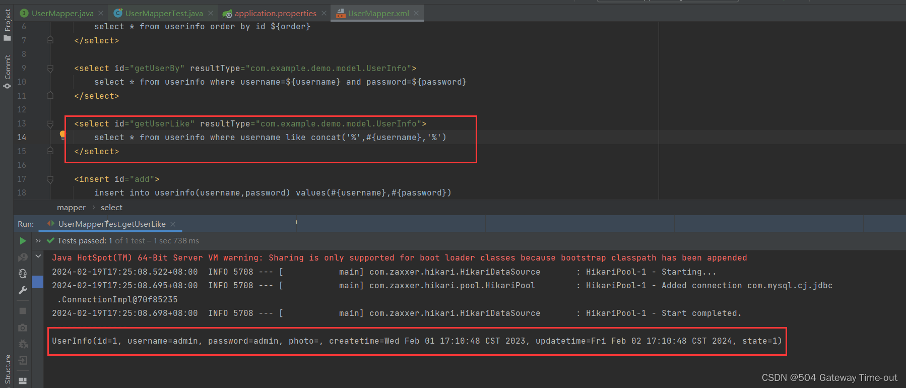Click '.ConnectionImpl@70f85235' console line
The width and height of the screenshot is (906, 388).
coord(117,299)
